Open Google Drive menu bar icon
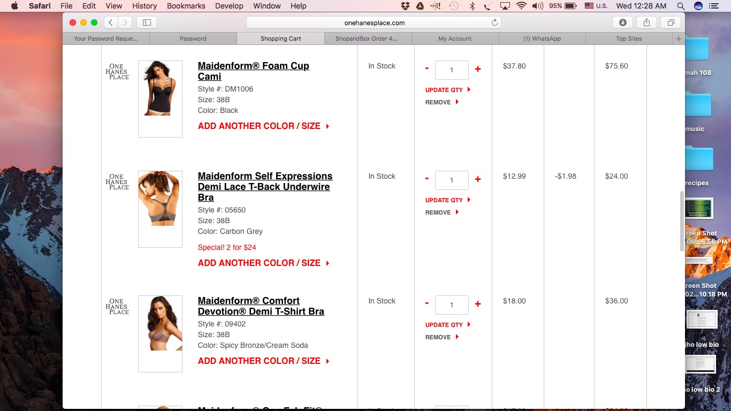 (x=420, y=6)
